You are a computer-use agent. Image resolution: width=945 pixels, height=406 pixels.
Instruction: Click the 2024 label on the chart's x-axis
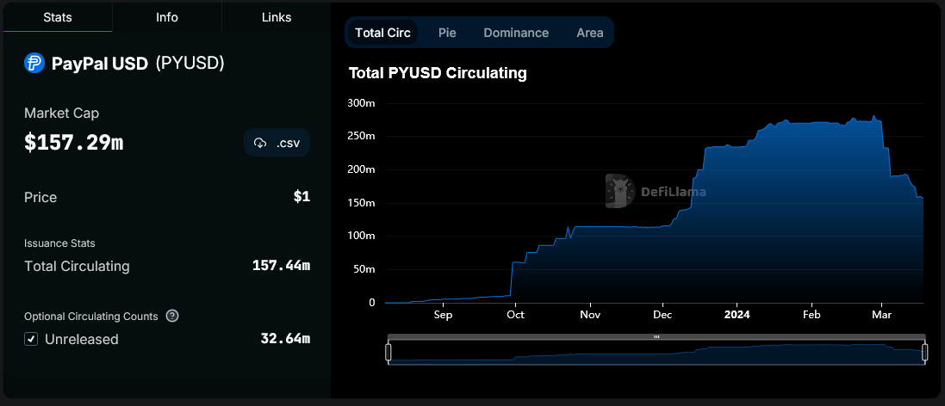click(737, 315)
